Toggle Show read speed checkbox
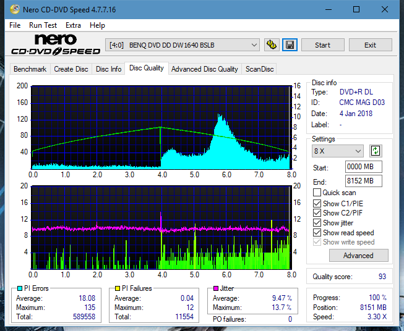Viewport: 404px width, 331px height. [317, 232]
